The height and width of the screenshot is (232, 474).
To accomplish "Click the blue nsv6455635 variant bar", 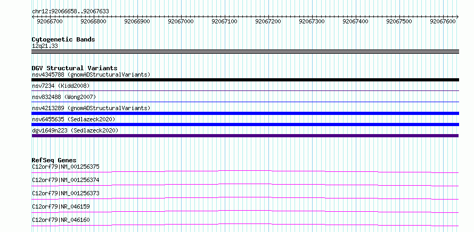I will 245,125.
